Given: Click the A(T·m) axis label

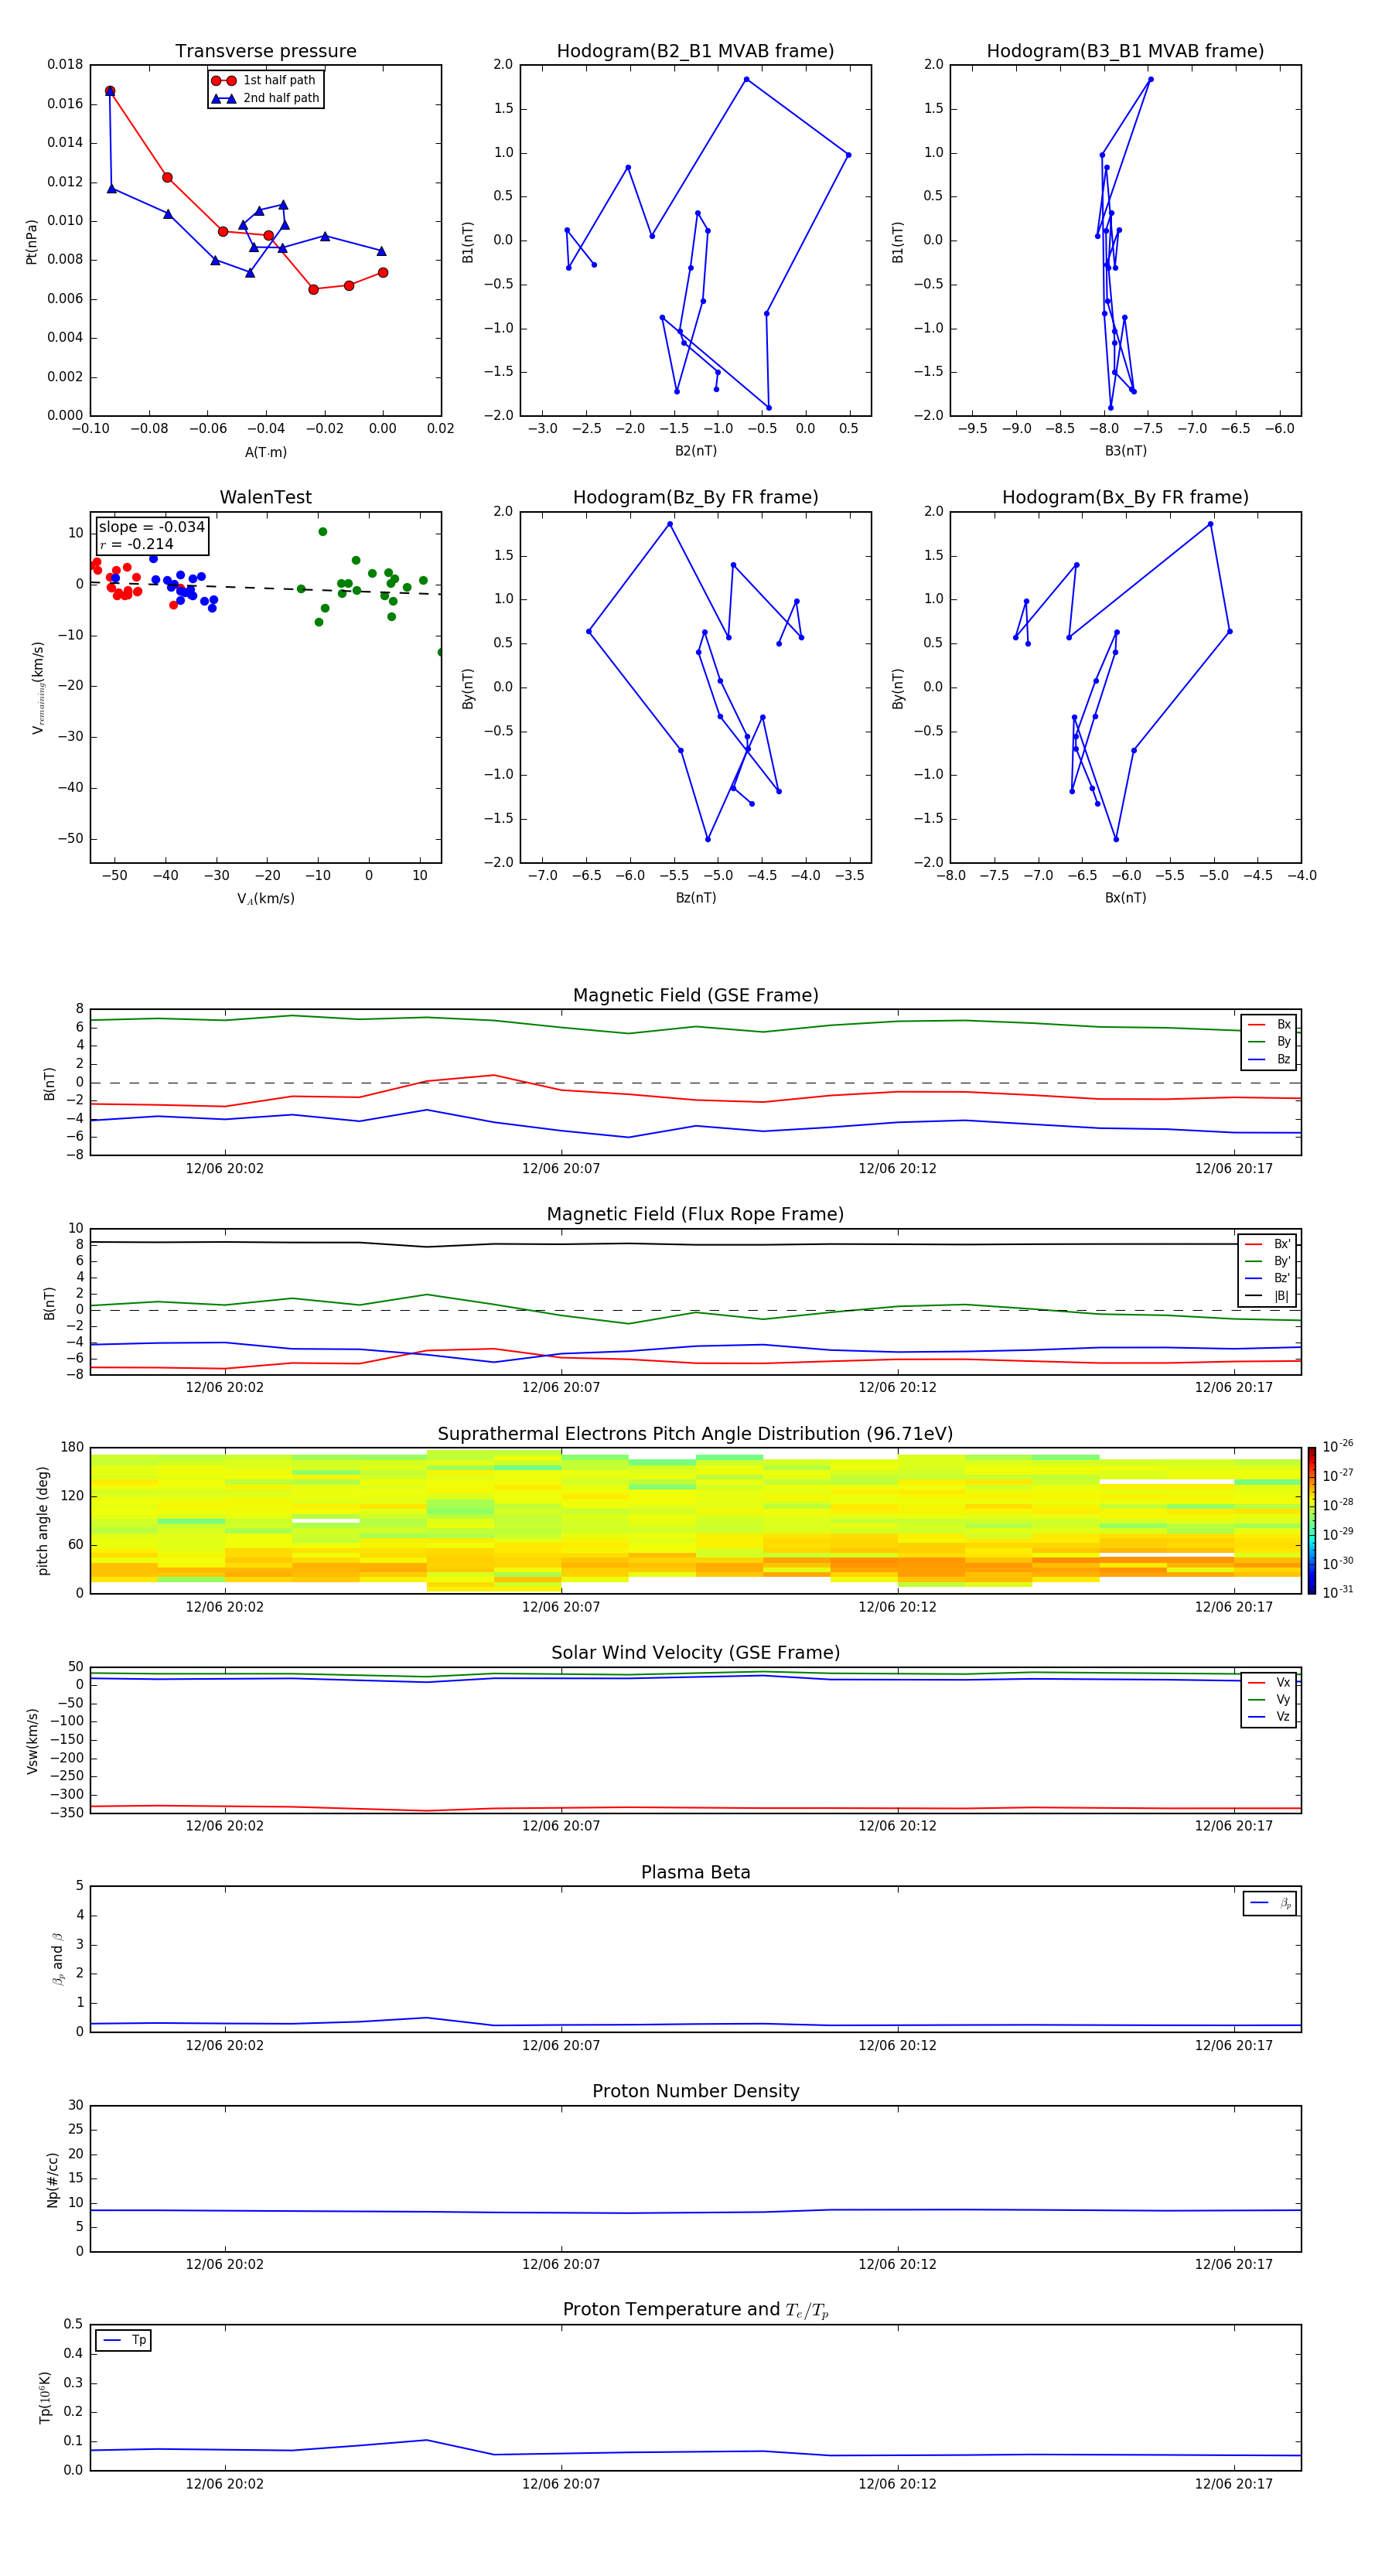Looking at the screenshot, I should pos(265,452).
